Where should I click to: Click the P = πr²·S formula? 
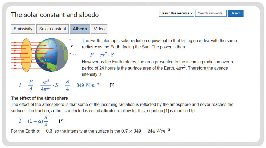[102, 55]
